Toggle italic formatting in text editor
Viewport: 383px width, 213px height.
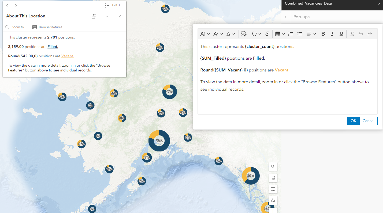(x=332, y=34)
